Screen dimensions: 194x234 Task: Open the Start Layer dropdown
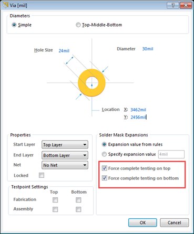pyautogui.click(x=65, y=145)
